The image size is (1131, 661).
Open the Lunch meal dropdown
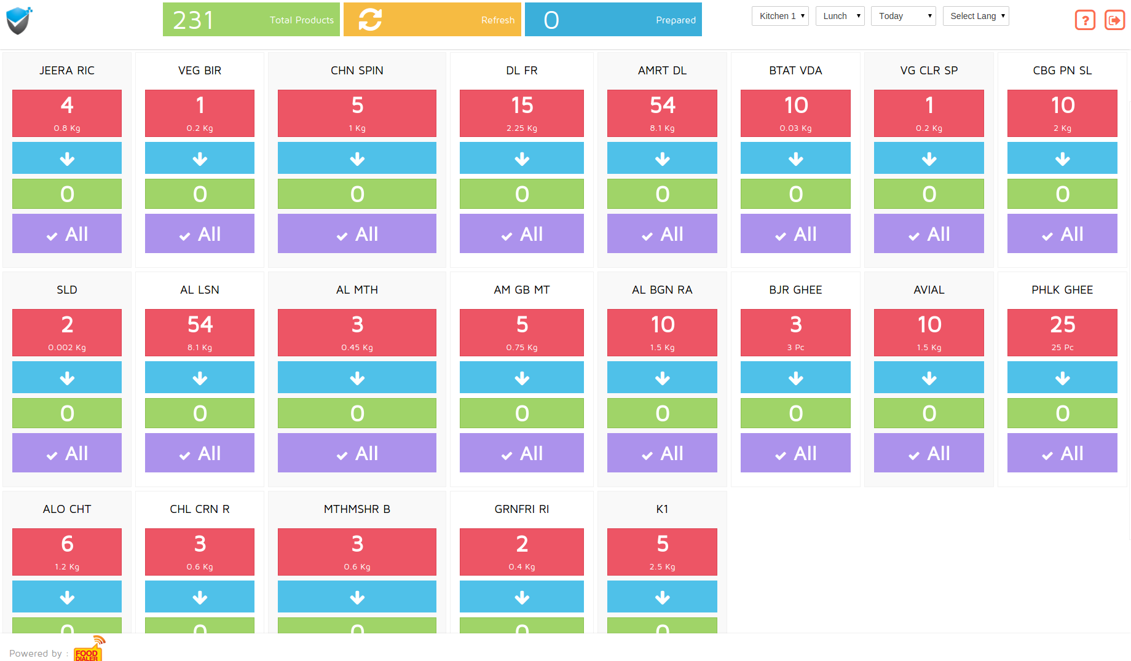840,16
